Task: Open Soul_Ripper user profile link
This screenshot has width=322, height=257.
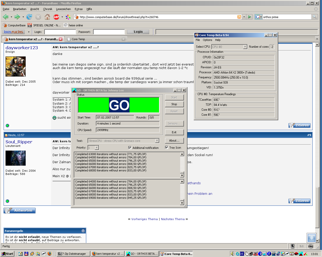Action: [19, 142]
